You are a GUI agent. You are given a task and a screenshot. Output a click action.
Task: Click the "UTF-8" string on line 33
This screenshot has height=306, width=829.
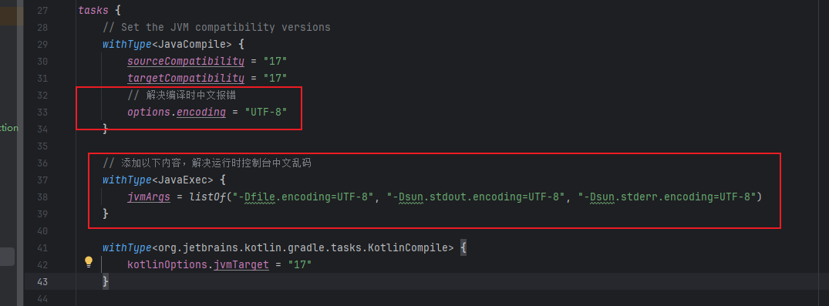tap(265, 112)
